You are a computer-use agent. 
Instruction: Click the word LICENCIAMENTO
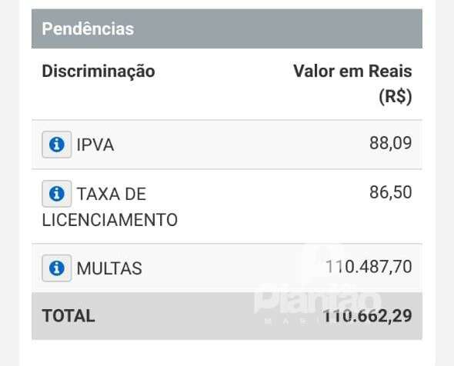pos(110,220)
